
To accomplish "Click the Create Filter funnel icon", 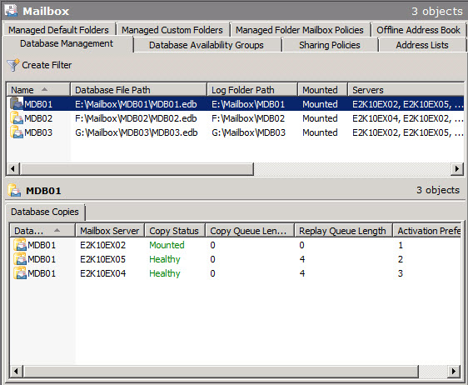I will click(12, 65).
